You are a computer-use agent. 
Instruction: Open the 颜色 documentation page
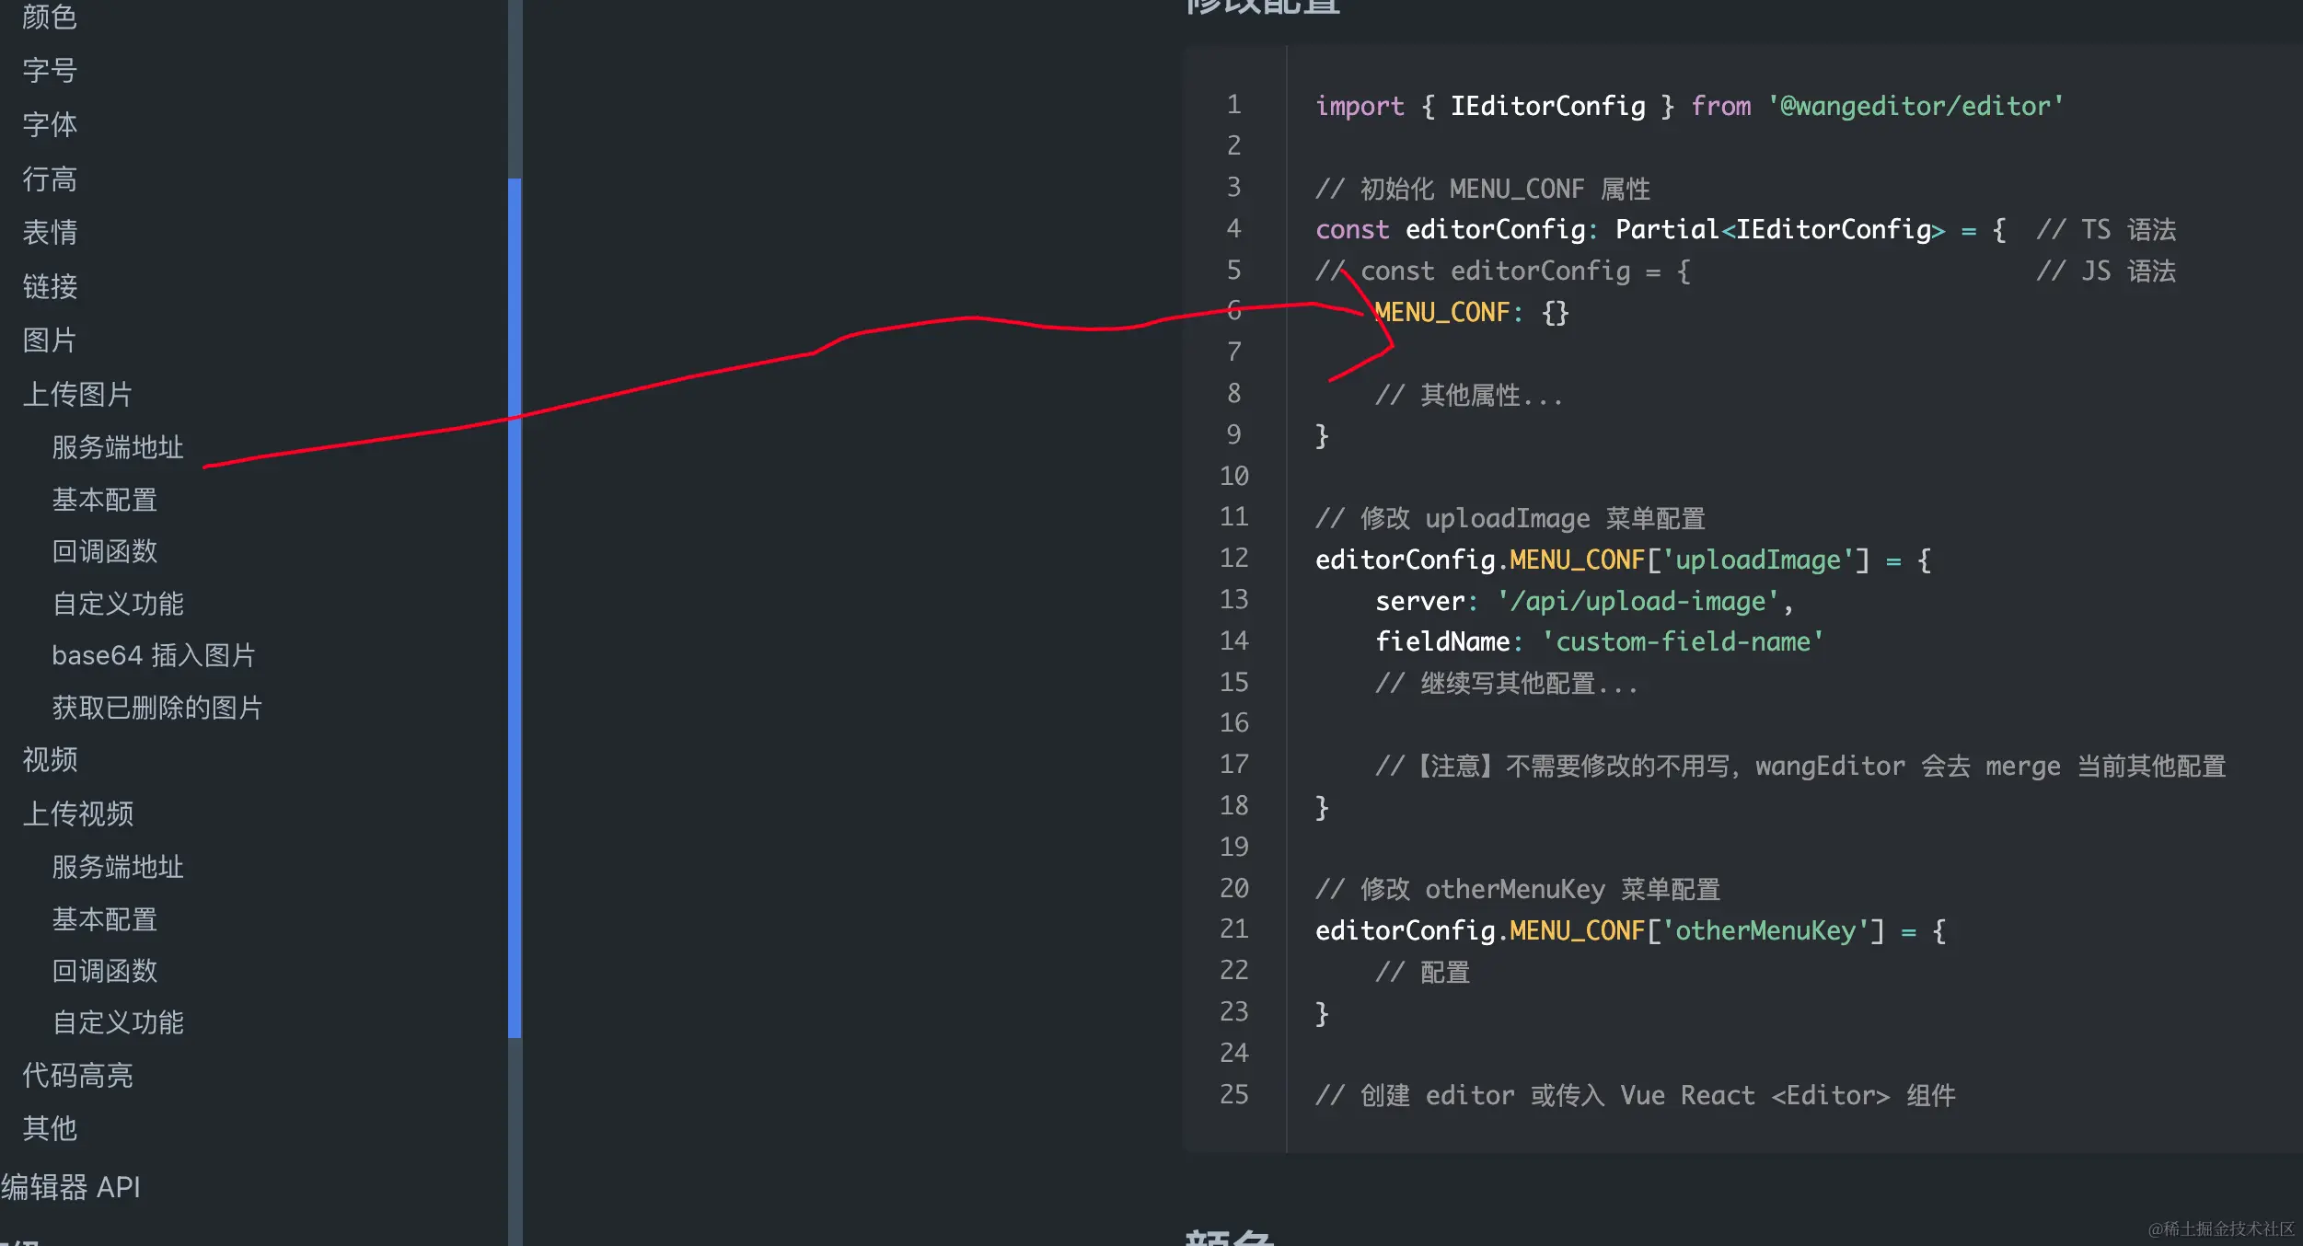pyautogui.click(x=51, y=18)
